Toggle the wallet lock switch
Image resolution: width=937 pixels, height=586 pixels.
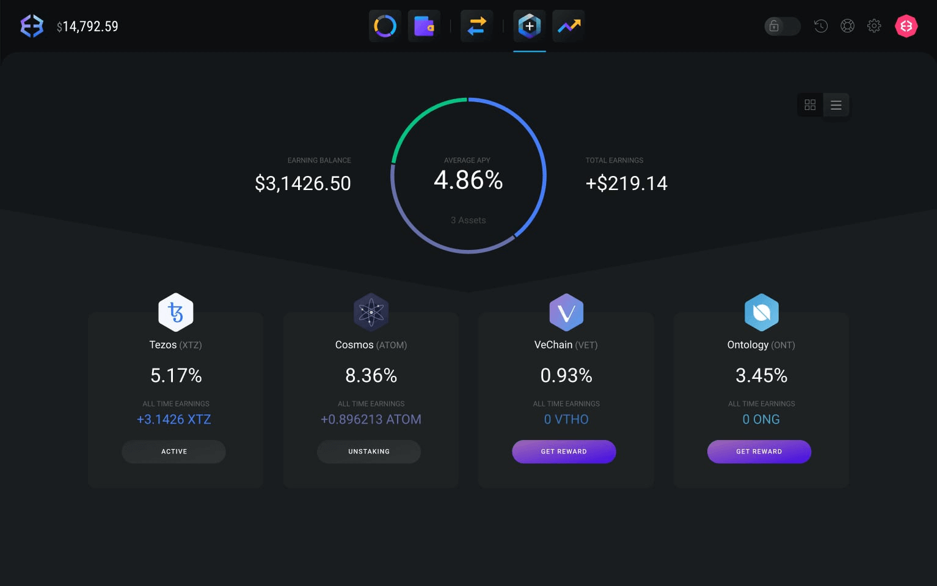(782, 26)
